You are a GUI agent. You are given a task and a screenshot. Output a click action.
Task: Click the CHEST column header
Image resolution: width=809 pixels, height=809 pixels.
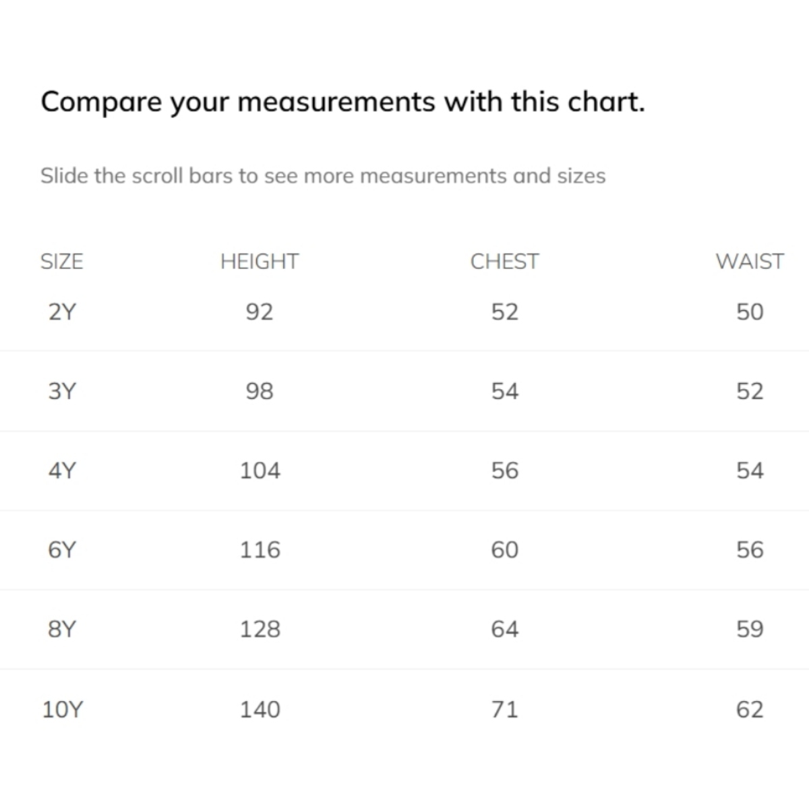pos(504,262)
